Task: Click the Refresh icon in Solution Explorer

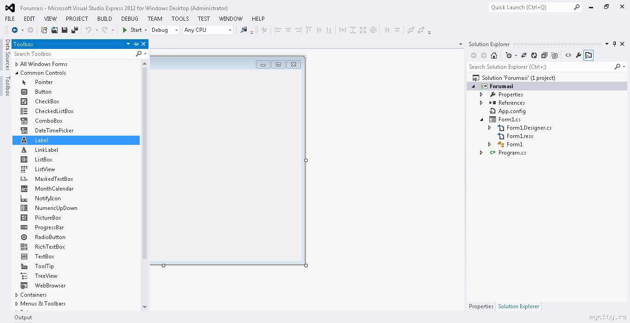Action: [x=534, y=55]
